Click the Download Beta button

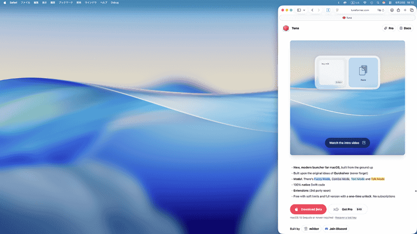(x=308, y=210)
